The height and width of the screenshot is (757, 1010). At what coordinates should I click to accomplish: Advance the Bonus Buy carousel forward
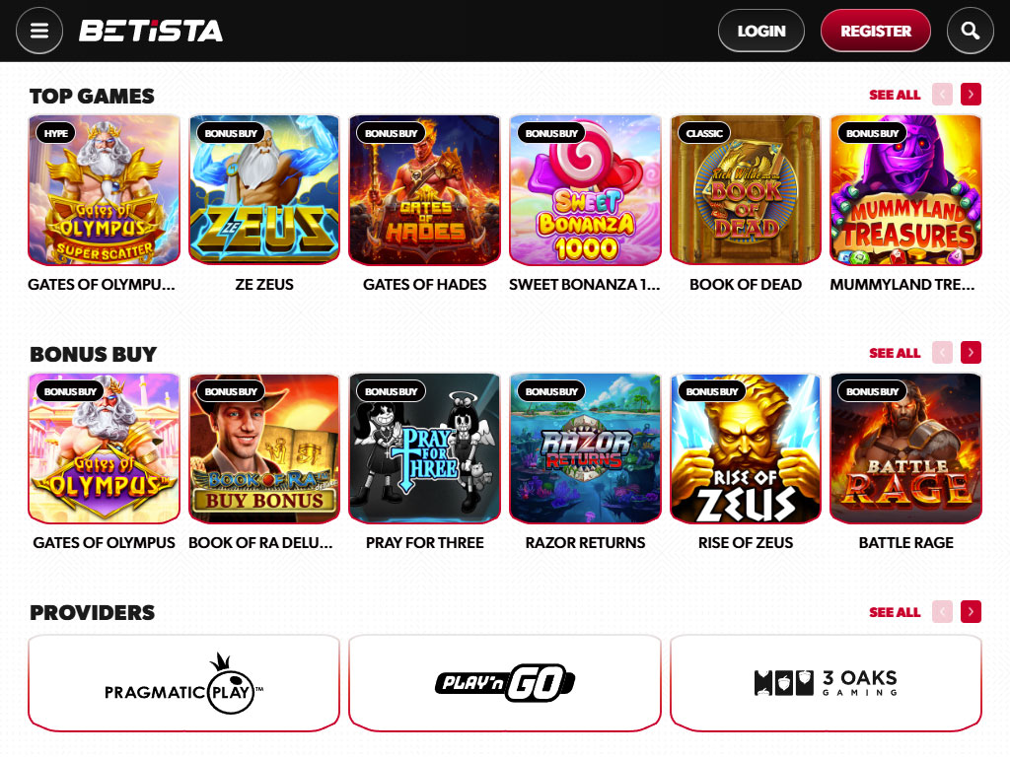(x=971, y=353)
